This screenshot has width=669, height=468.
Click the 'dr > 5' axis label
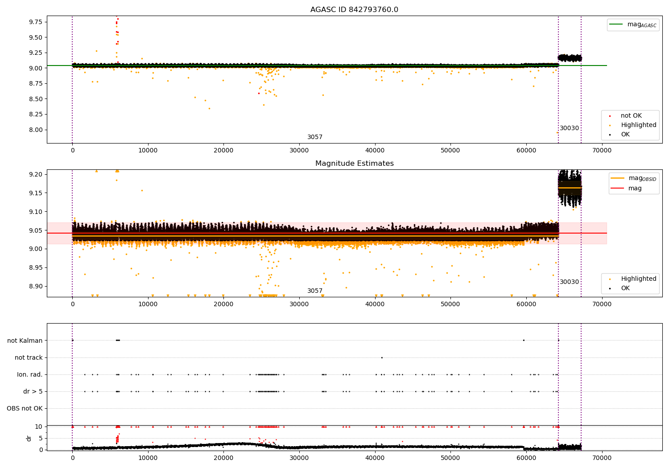coord(33,392)
